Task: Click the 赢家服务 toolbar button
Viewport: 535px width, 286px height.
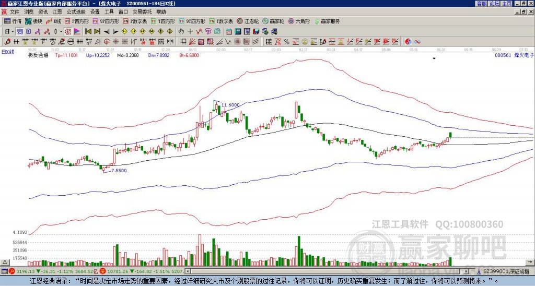Action: [327, 21]
